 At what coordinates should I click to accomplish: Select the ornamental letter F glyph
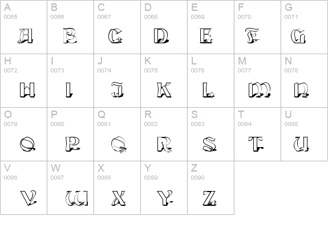pyautogui.click(x=252, y=36)
